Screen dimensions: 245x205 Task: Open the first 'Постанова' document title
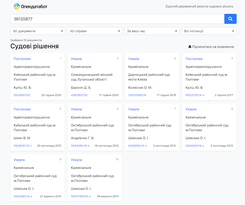coord(22,59)
